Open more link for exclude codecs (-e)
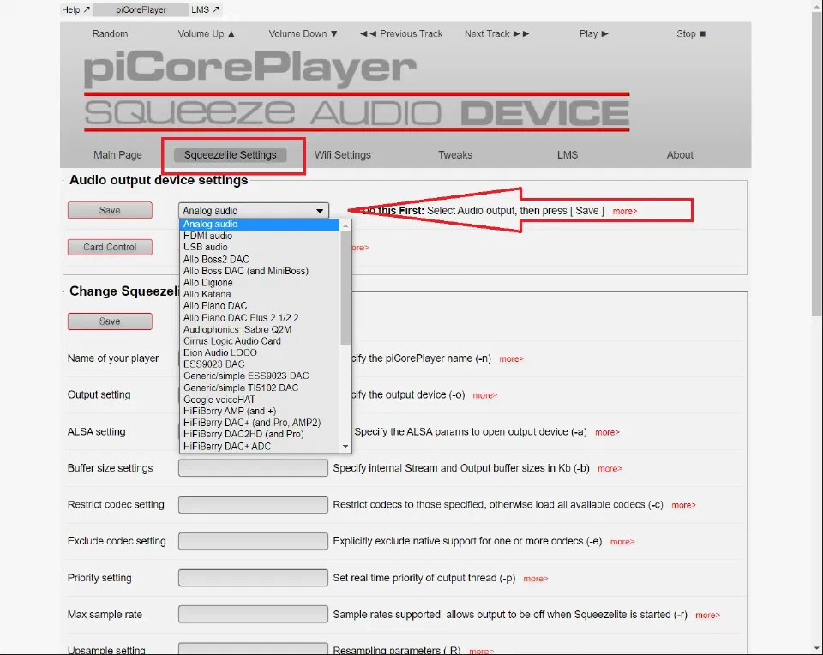Screen dimensions: 823x655 [622, 542]
